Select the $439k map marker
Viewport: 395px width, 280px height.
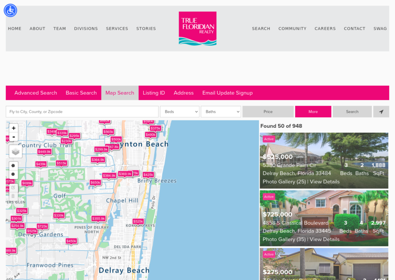[x=41, y=164]
